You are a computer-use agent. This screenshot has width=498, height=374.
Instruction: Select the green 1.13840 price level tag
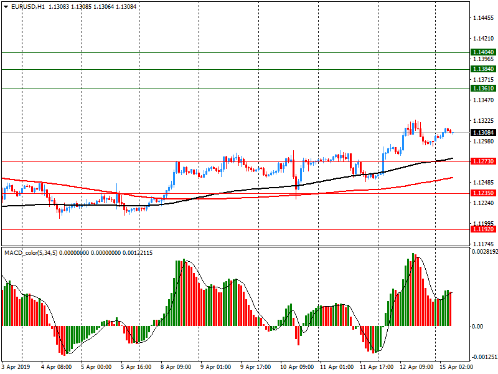483,69
